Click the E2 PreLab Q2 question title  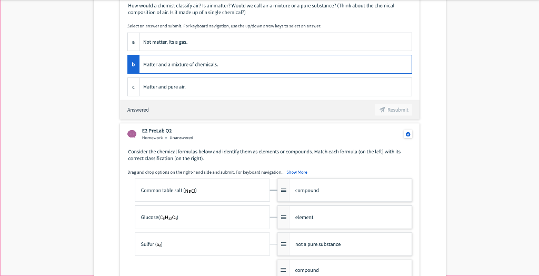pos(156,131)
